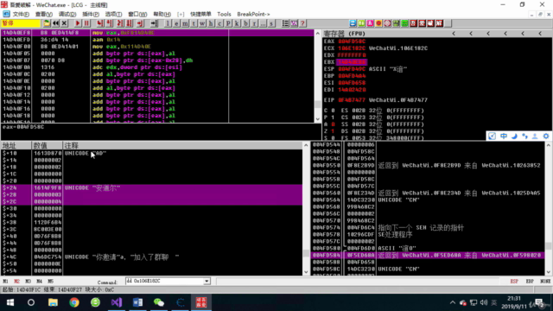Open Log window with 'l' button
This screenshot has height=311, width=553.
click(168, 23)
